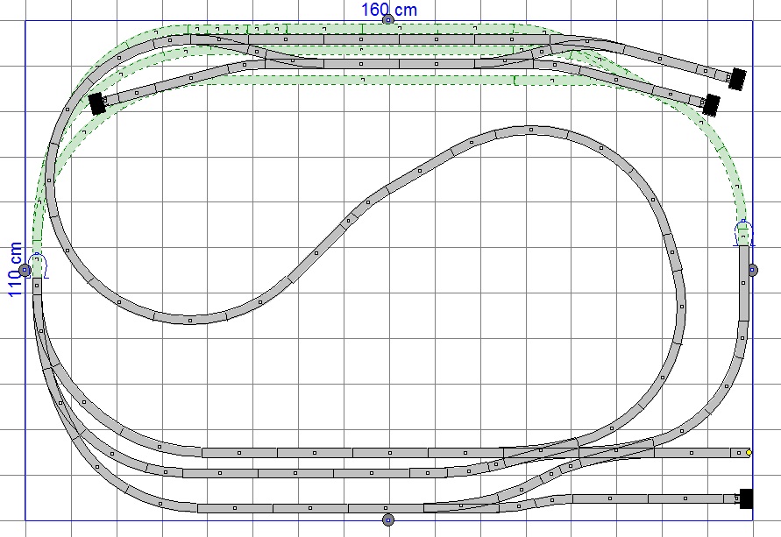Select the right tunnel portal symbol
This screenshot has height=537, width=781.
click(743, 234)
